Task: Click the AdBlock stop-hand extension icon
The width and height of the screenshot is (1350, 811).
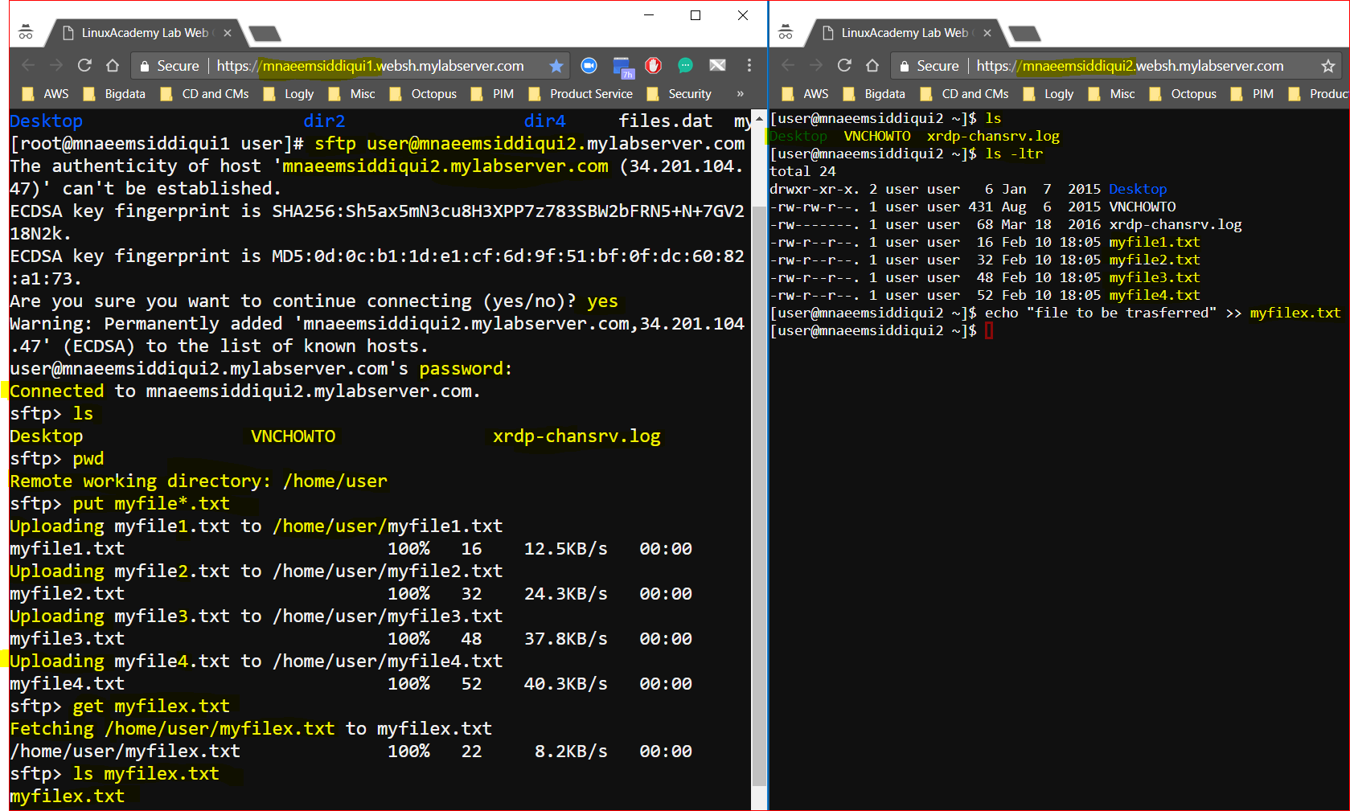Action: (653, 66)
